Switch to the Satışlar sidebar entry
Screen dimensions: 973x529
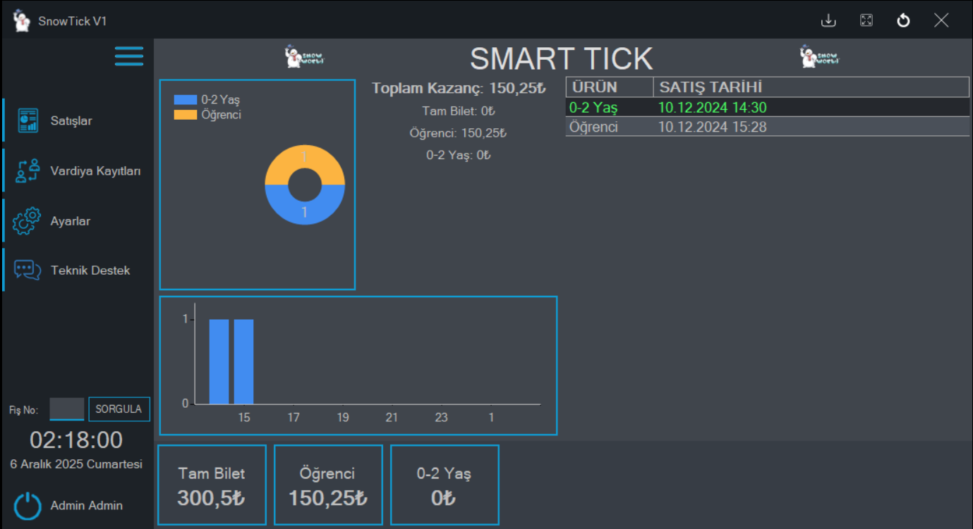[67, 120]
